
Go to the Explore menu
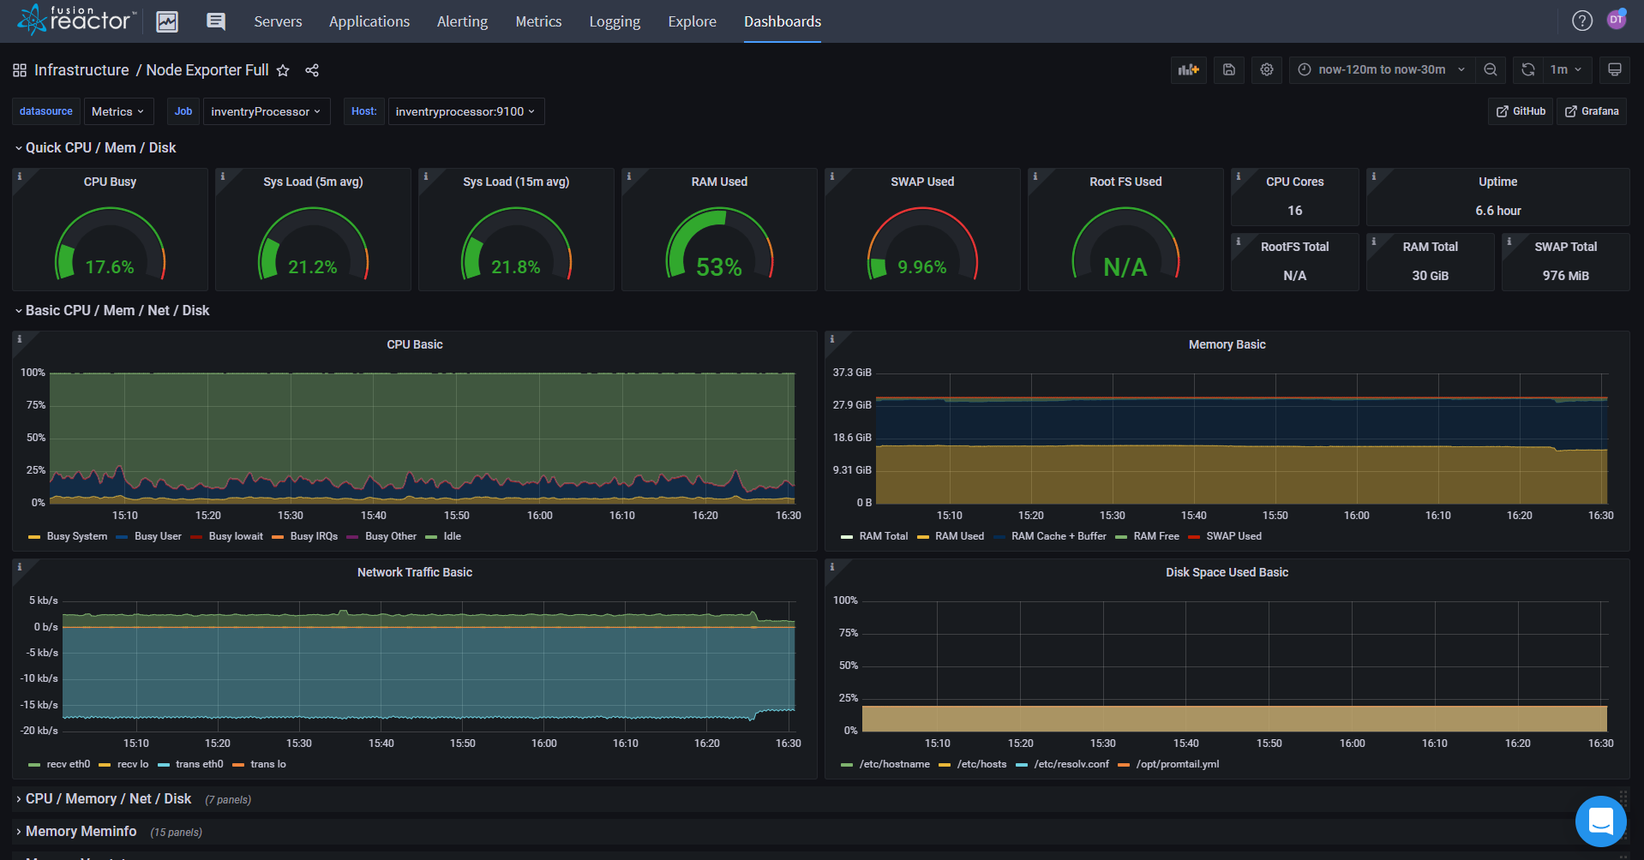click(693, 21)
